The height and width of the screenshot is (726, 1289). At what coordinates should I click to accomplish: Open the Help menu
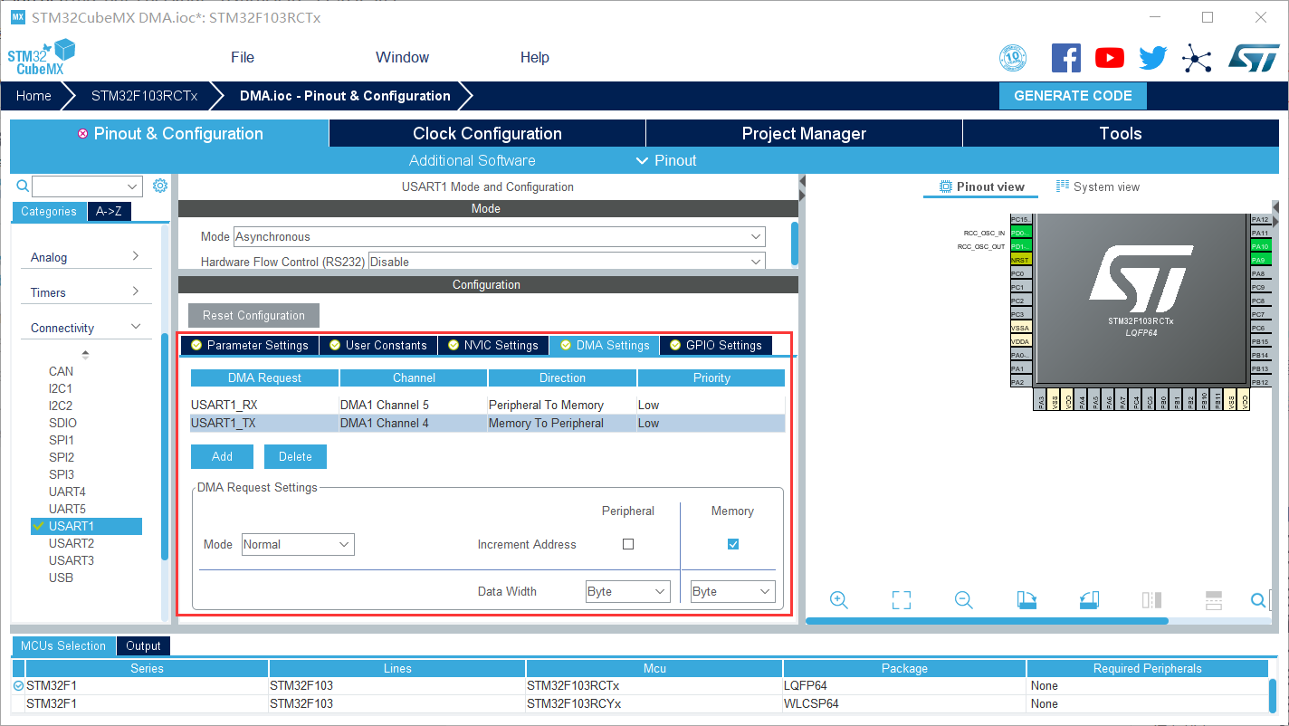click(534, 57)
